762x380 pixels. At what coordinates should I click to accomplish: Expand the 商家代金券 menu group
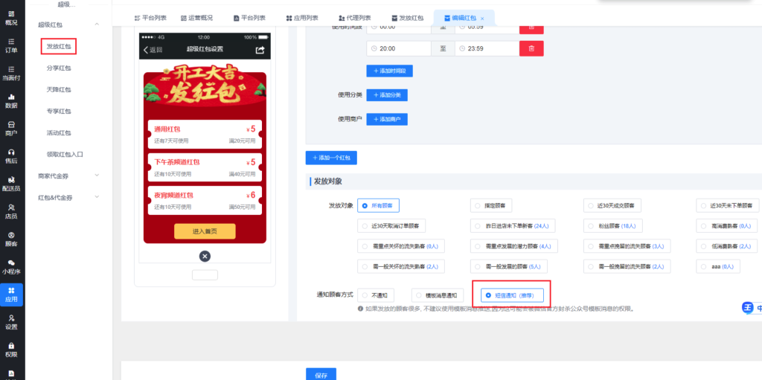coord(97,175)
